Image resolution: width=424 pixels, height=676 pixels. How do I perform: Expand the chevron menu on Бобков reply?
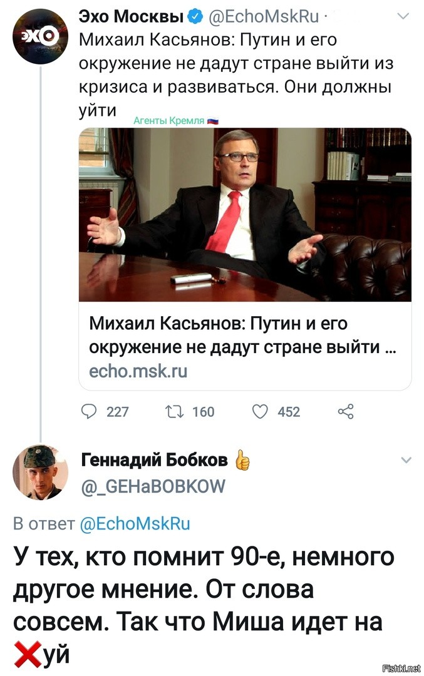pos(406,460)
